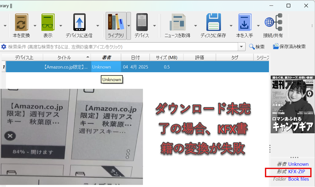Open the デバイス e-reader icon
The width and height of the screenshot is (315, 187).
click(x=142, y=22)
